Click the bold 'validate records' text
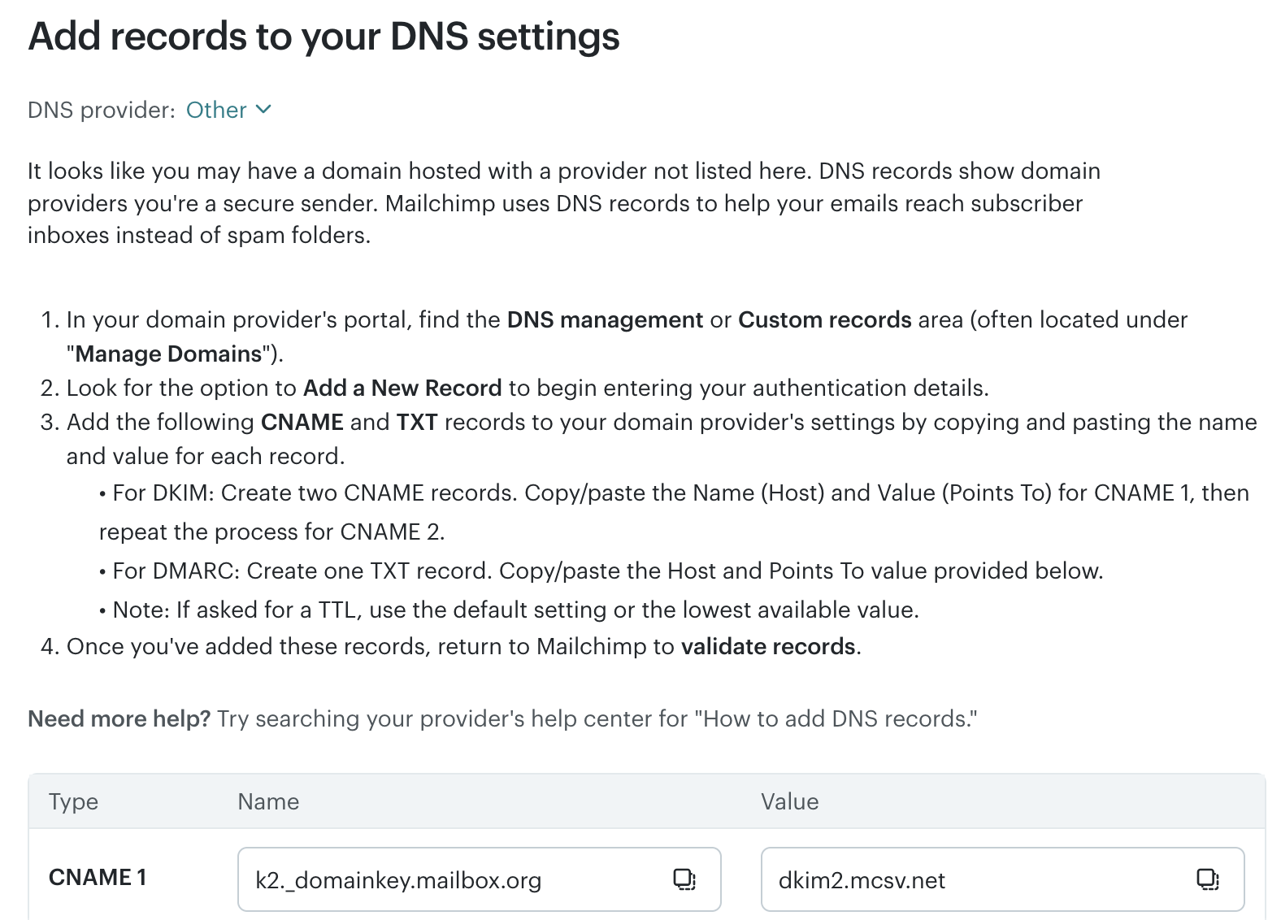Viewport: 1281px width, 920px height. click(768, 647)
